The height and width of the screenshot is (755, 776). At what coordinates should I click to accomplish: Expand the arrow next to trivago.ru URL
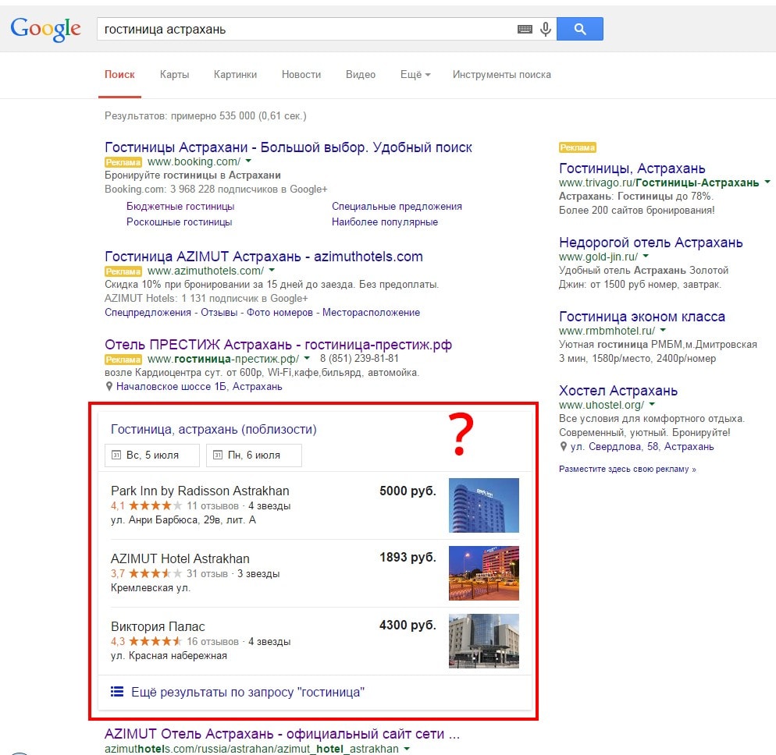pos(767,183)
